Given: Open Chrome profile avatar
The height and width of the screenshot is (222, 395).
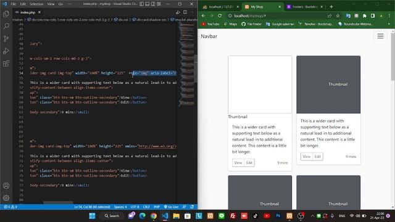Looking at the screenshot, I should click(x=381, y=16).
